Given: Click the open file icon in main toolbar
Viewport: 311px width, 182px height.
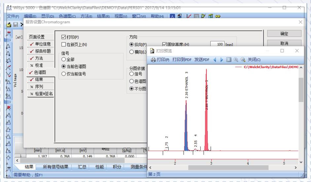Looking at the screenshot, I should 9,25.
